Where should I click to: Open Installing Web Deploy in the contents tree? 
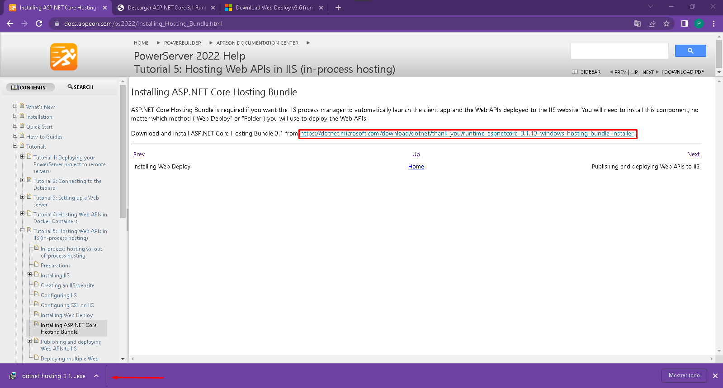[x=66, y=315]
